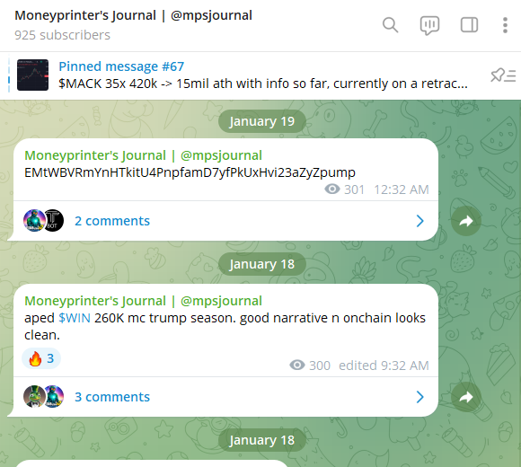Open the three-dot more options menu
The image size is (521, 467).
(x=505, y=25)
